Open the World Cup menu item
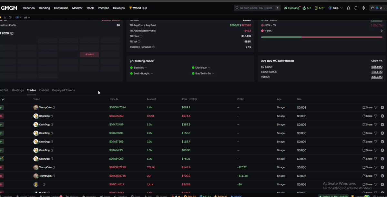The height and width of the screenshot is (197, 387). (138, 8)
